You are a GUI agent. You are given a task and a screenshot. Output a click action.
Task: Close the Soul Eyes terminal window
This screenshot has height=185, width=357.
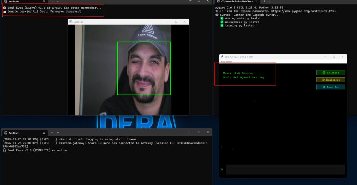pos(208,1)
